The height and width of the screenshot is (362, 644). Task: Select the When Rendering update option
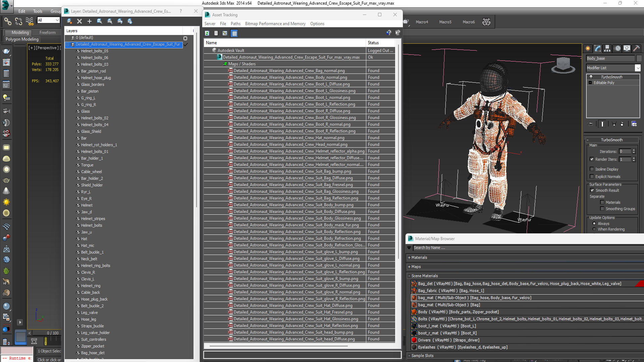click(x=594, y=229)
